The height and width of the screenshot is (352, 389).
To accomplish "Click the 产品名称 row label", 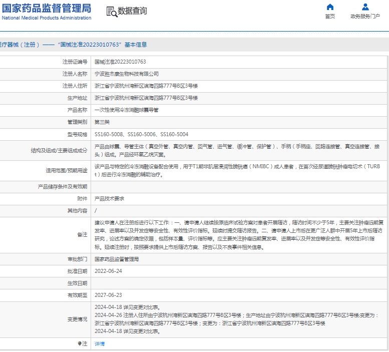I will pos(78,110).
